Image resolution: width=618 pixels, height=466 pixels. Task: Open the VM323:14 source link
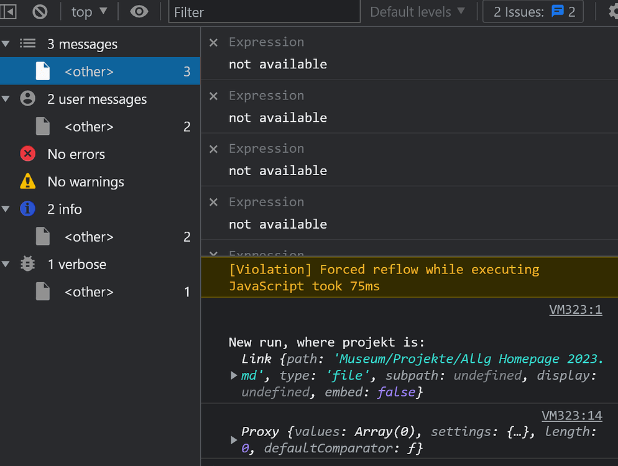click(571, 416)
